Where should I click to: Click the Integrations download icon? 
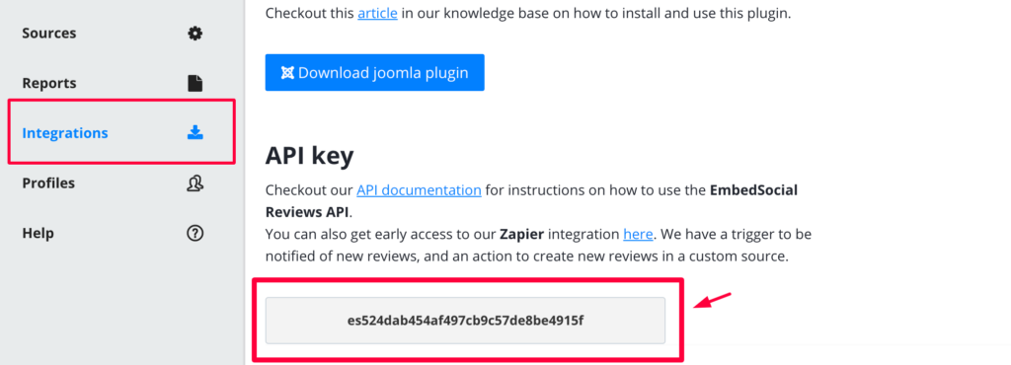click(194, 132)
